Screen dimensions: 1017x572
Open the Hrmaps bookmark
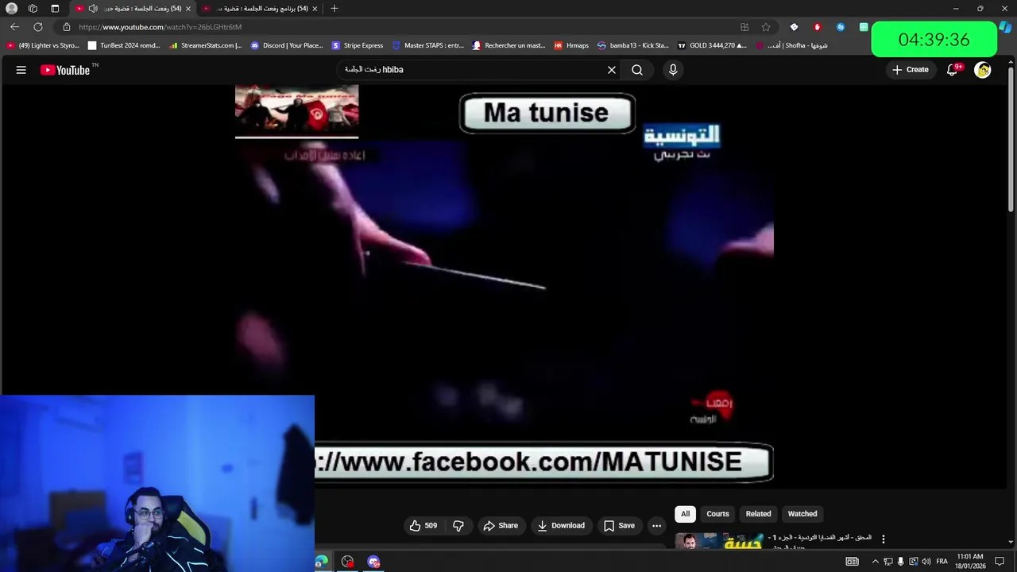pos(571,45)
